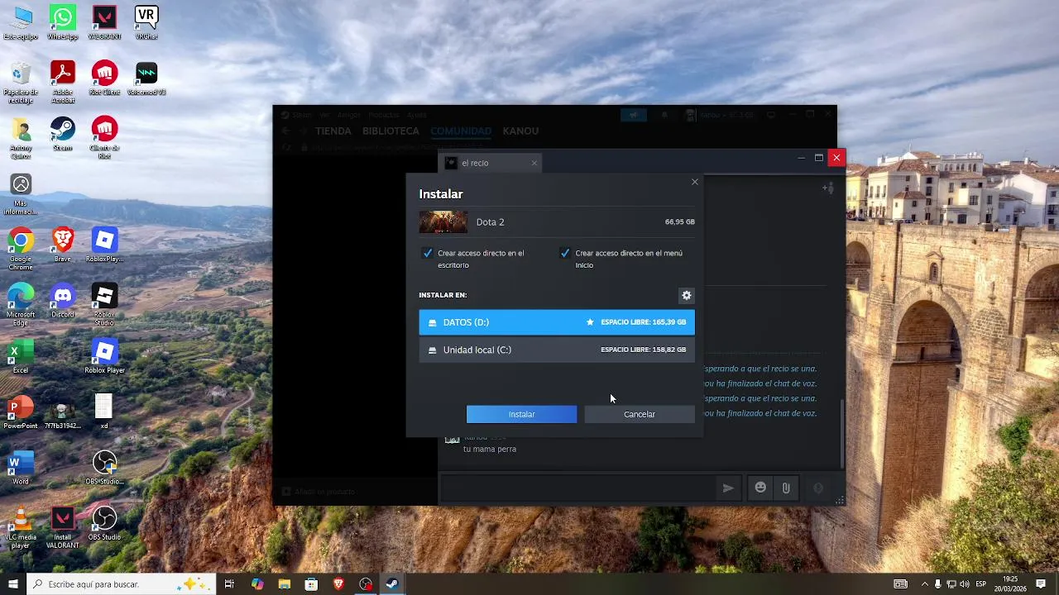
Task: Confirm with the blue Instalar button
Action: click(521, 414)
